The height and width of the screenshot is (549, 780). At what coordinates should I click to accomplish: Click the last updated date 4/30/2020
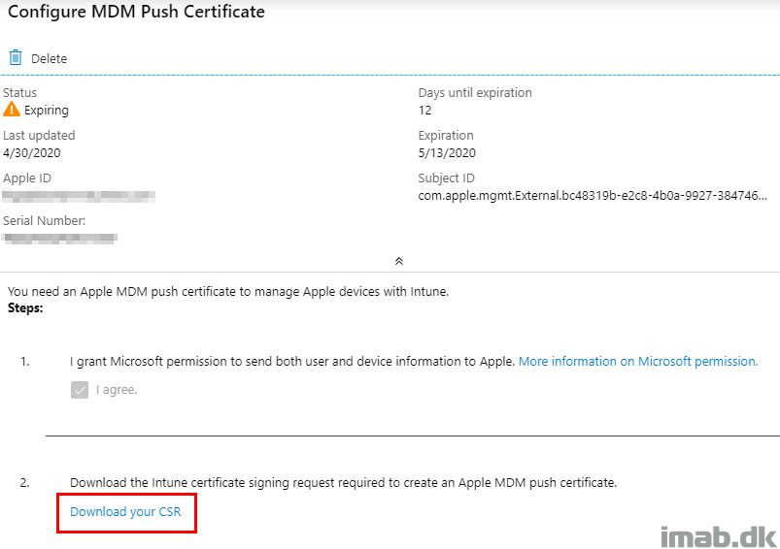(x=33, y=152)
